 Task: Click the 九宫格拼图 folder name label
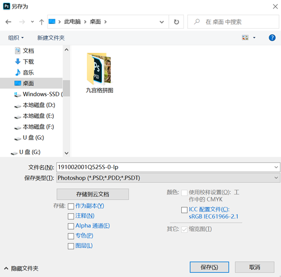(100, 90)
